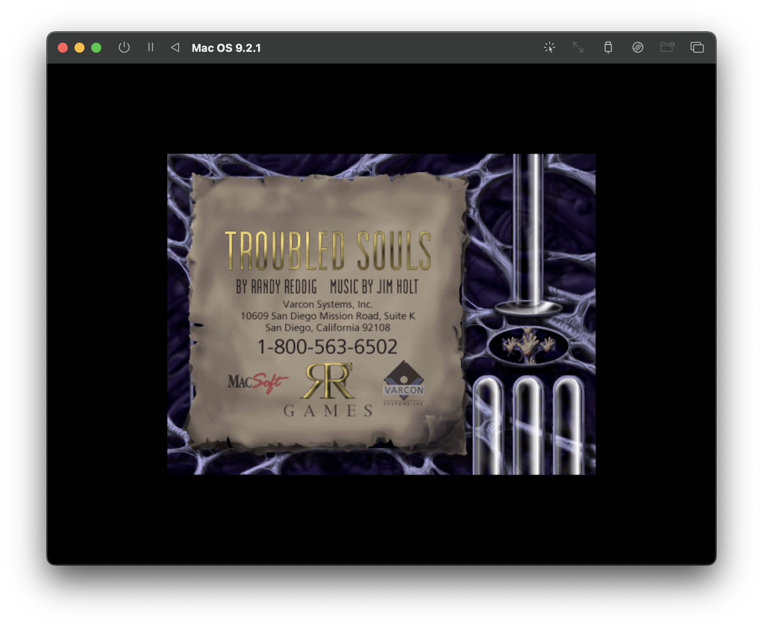The height and width of the screenshot is (627, 763).
Task: Click the Varcon Systems logo
Action: (404, 383)
